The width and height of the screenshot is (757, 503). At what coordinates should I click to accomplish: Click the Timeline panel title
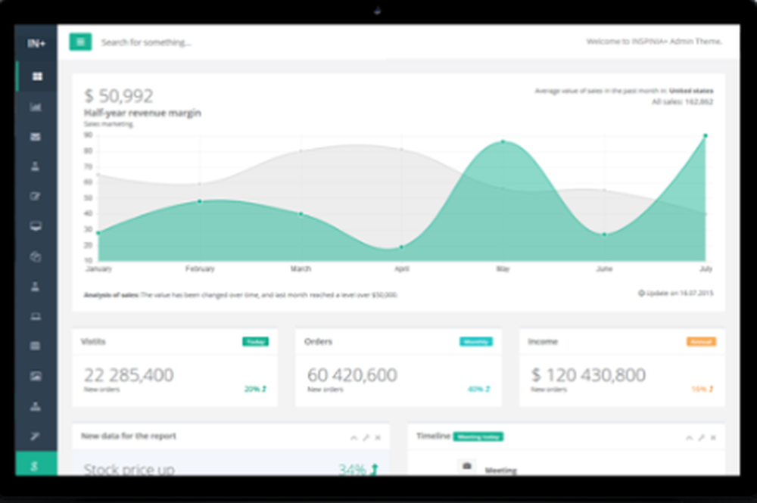pos(433,436)
